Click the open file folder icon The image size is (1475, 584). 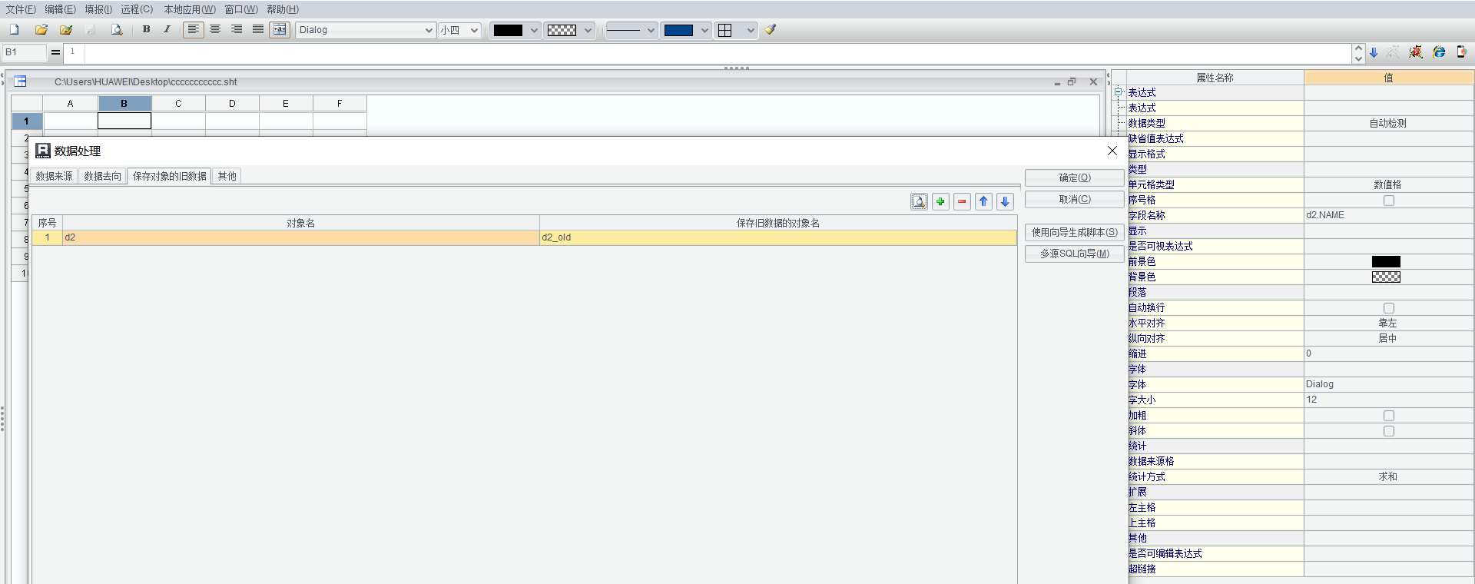(x=41, y=30)
